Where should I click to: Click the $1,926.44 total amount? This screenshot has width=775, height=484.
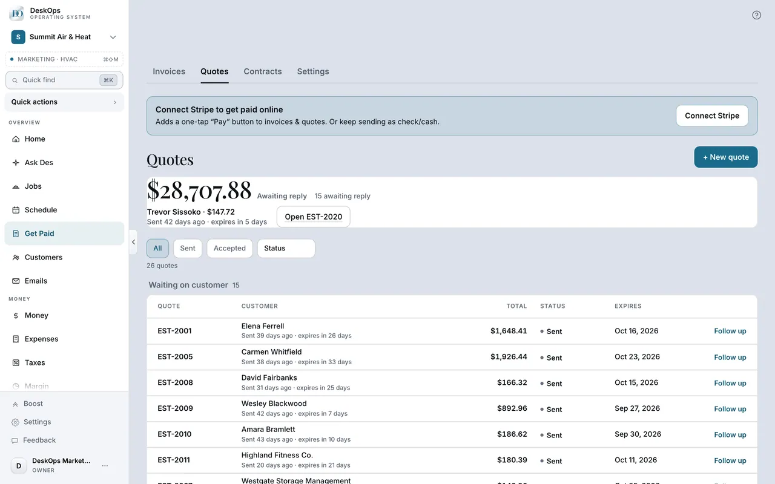pos(509,357)
